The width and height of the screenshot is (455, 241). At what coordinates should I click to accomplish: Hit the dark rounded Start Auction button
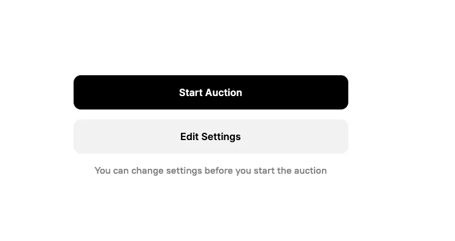[x=211, y=92]
